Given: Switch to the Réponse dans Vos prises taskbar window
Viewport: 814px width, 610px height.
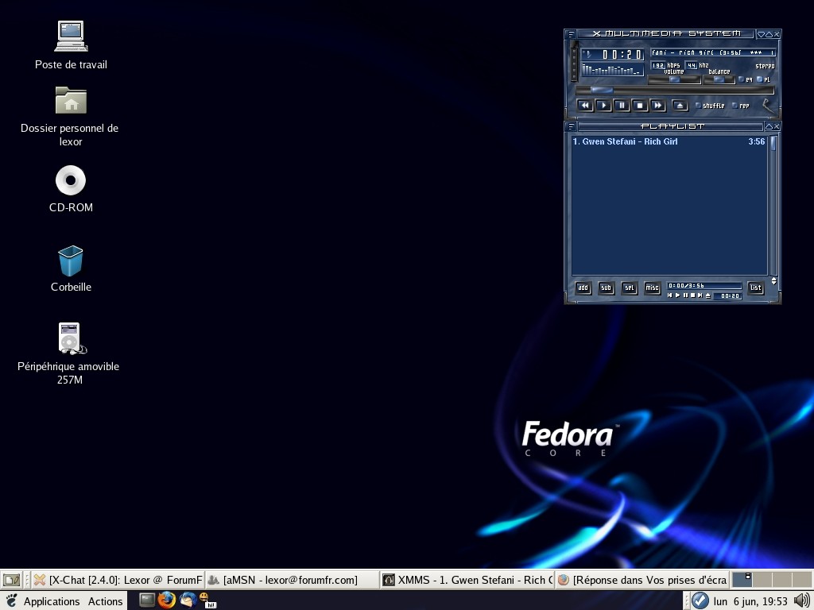Looking at the screenshot, I should [x=642, y=580].
